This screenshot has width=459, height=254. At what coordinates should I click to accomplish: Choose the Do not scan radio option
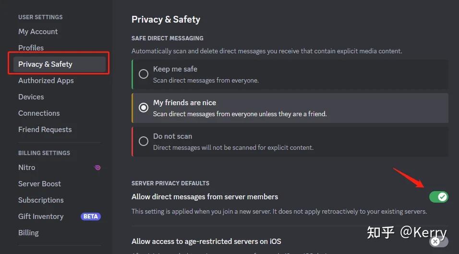click(144, 141)
